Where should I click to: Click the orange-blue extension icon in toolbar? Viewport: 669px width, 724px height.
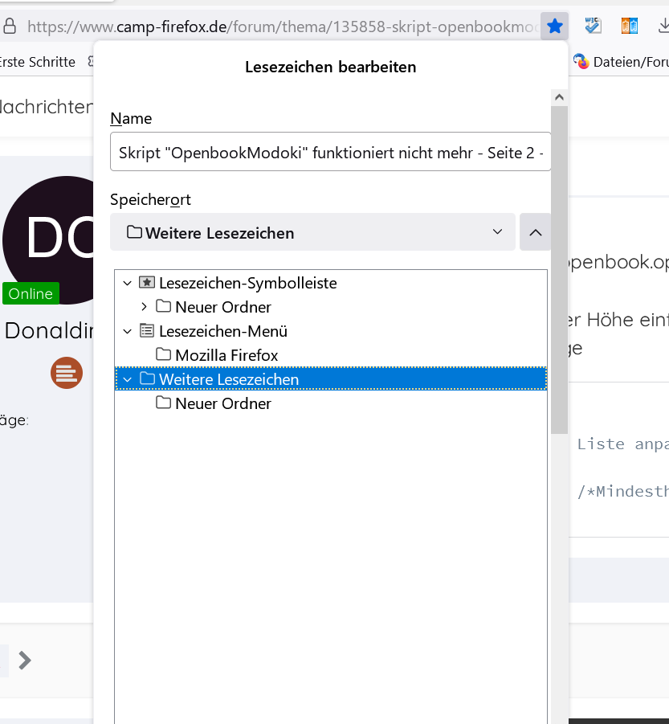[630, 27]
